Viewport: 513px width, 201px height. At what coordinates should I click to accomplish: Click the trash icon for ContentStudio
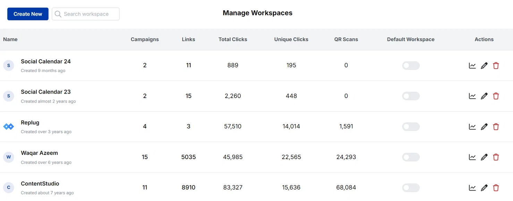coord(496,188)
